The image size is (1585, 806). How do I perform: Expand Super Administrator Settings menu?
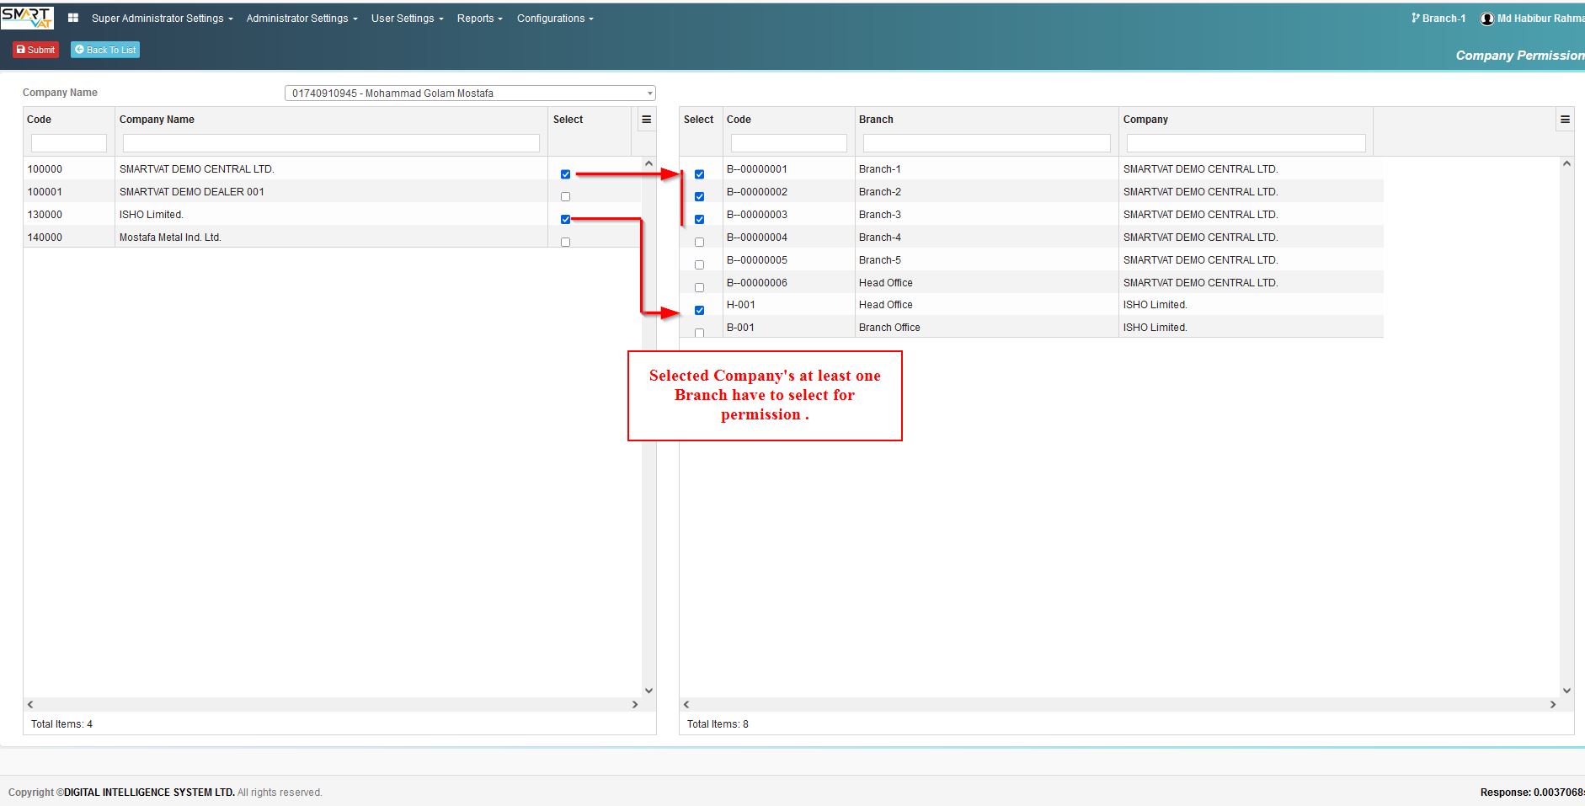(163, 19)
